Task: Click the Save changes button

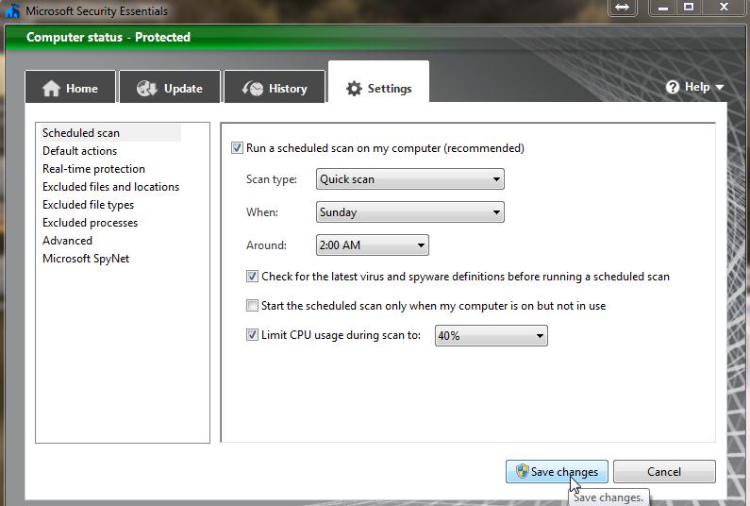Action: click(557, 471)
